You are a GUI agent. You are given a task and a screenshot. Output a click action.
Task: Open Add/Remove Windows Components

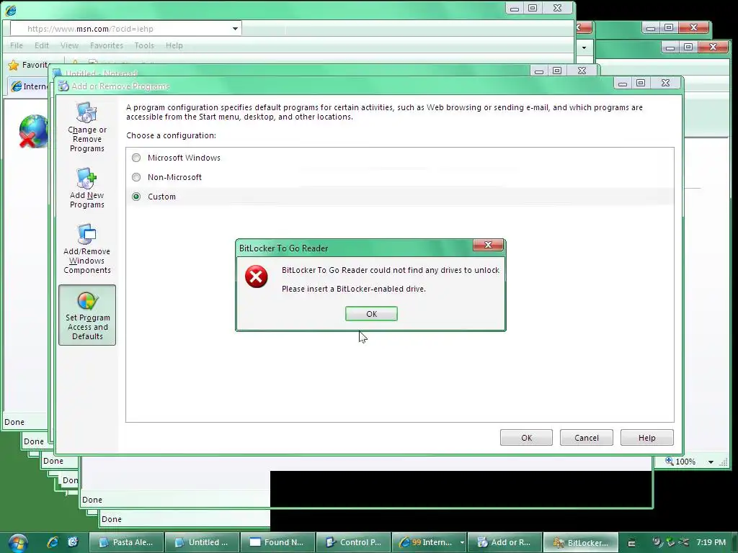point(87,248)
